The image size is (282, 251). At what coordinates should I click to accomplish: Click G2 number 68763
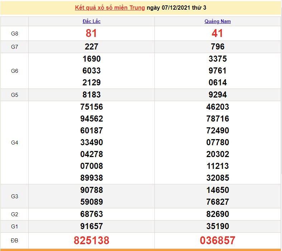pyautogui.click(x=91, y=214)
